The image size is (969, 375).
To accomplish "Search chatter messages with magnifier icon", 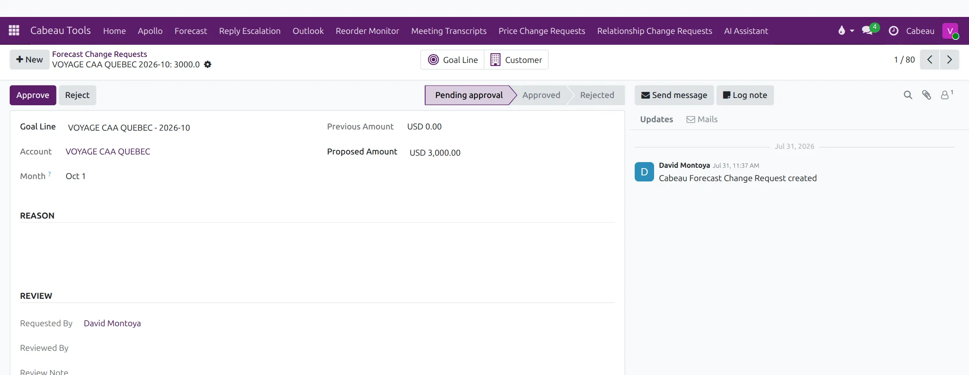I will [x=908, y=95].
